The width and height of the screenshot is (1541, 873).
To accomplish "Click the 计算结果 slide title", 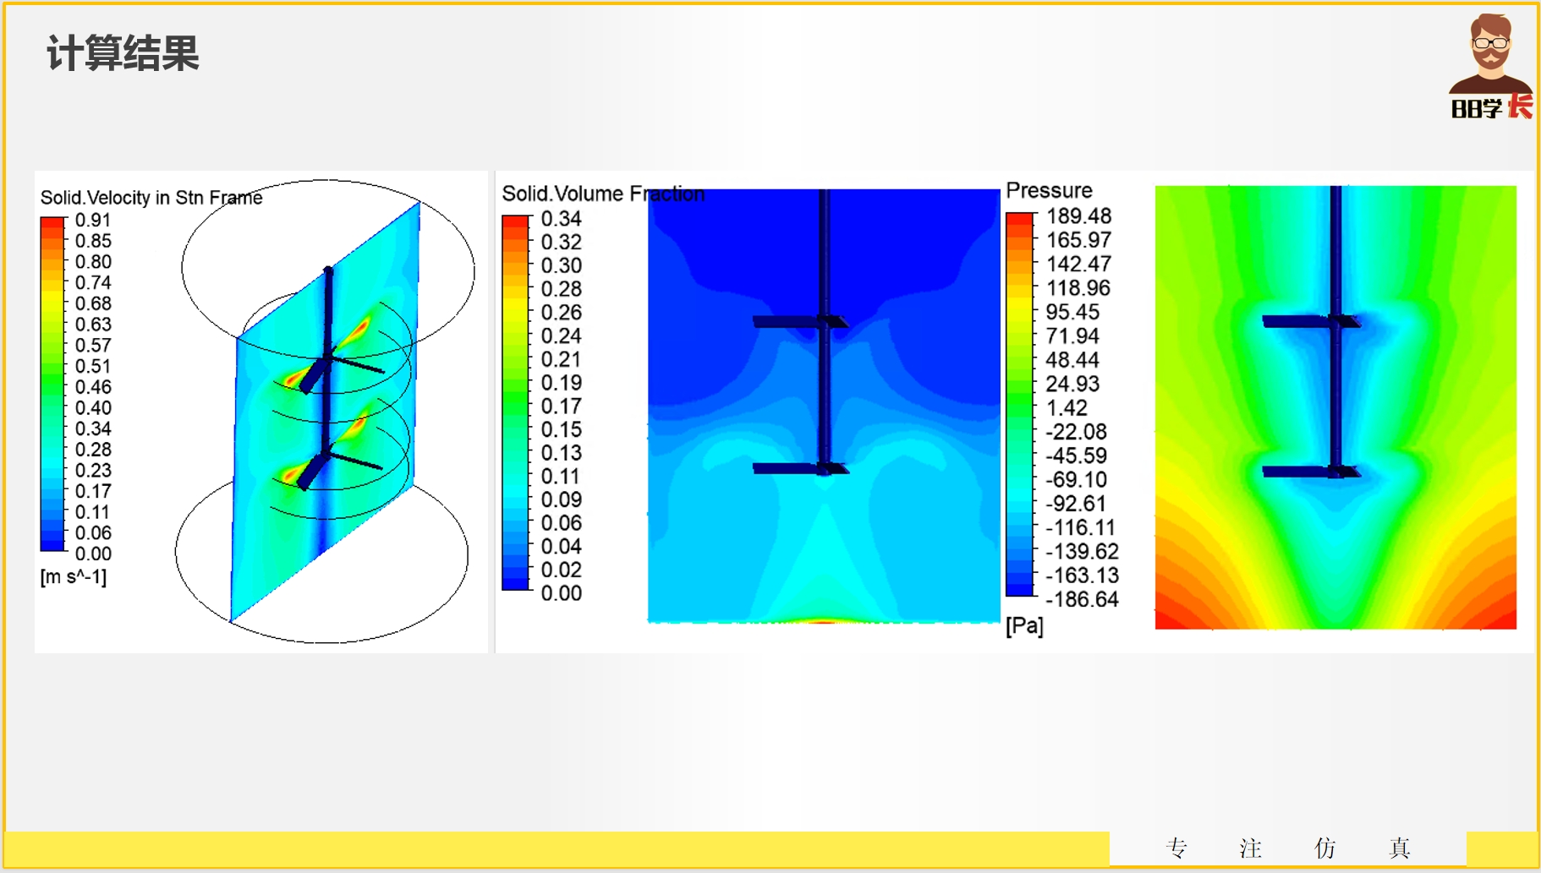I will point(123,53).
